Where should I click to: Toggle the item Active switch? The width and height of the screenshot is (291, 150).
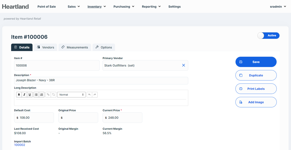click(x=268, y=36)
